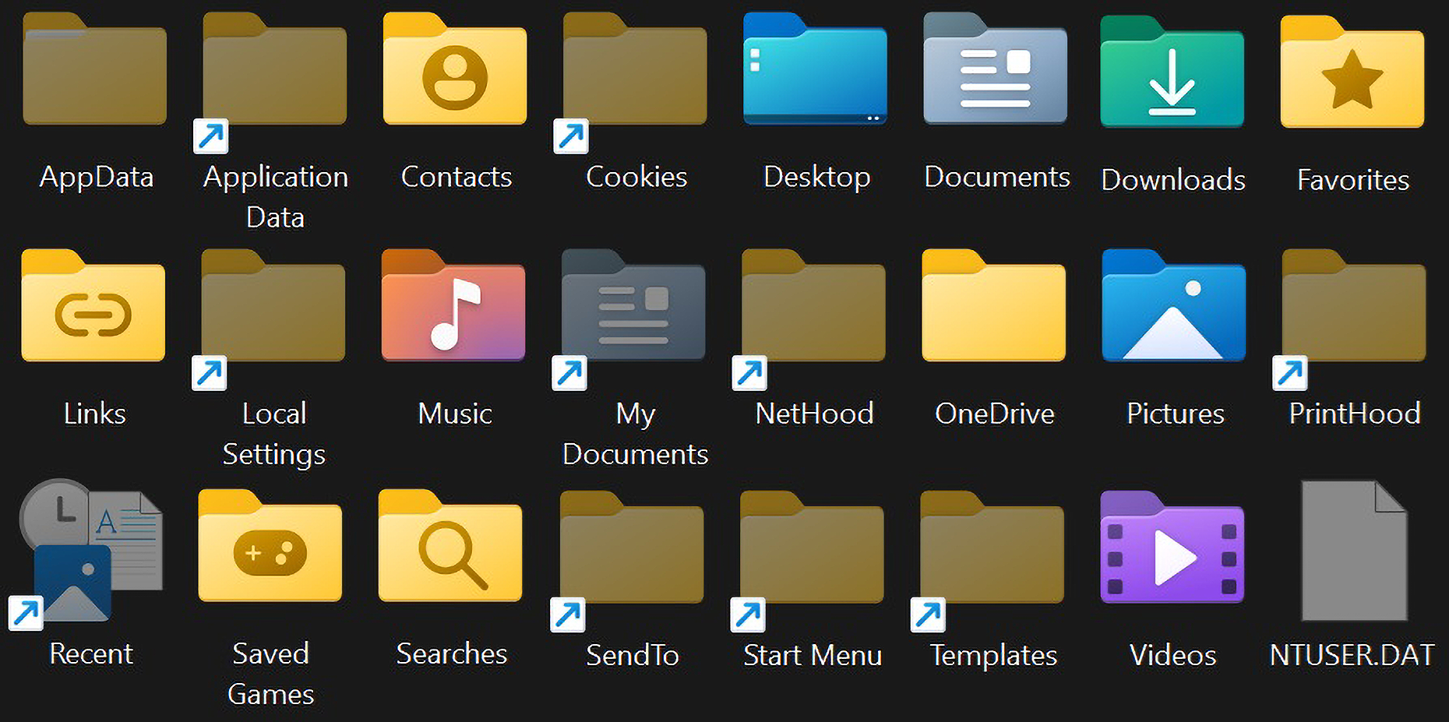1449x722 pixels.
Task: Click the 'Favorites' label text
Action: [x=1353, y=180]
